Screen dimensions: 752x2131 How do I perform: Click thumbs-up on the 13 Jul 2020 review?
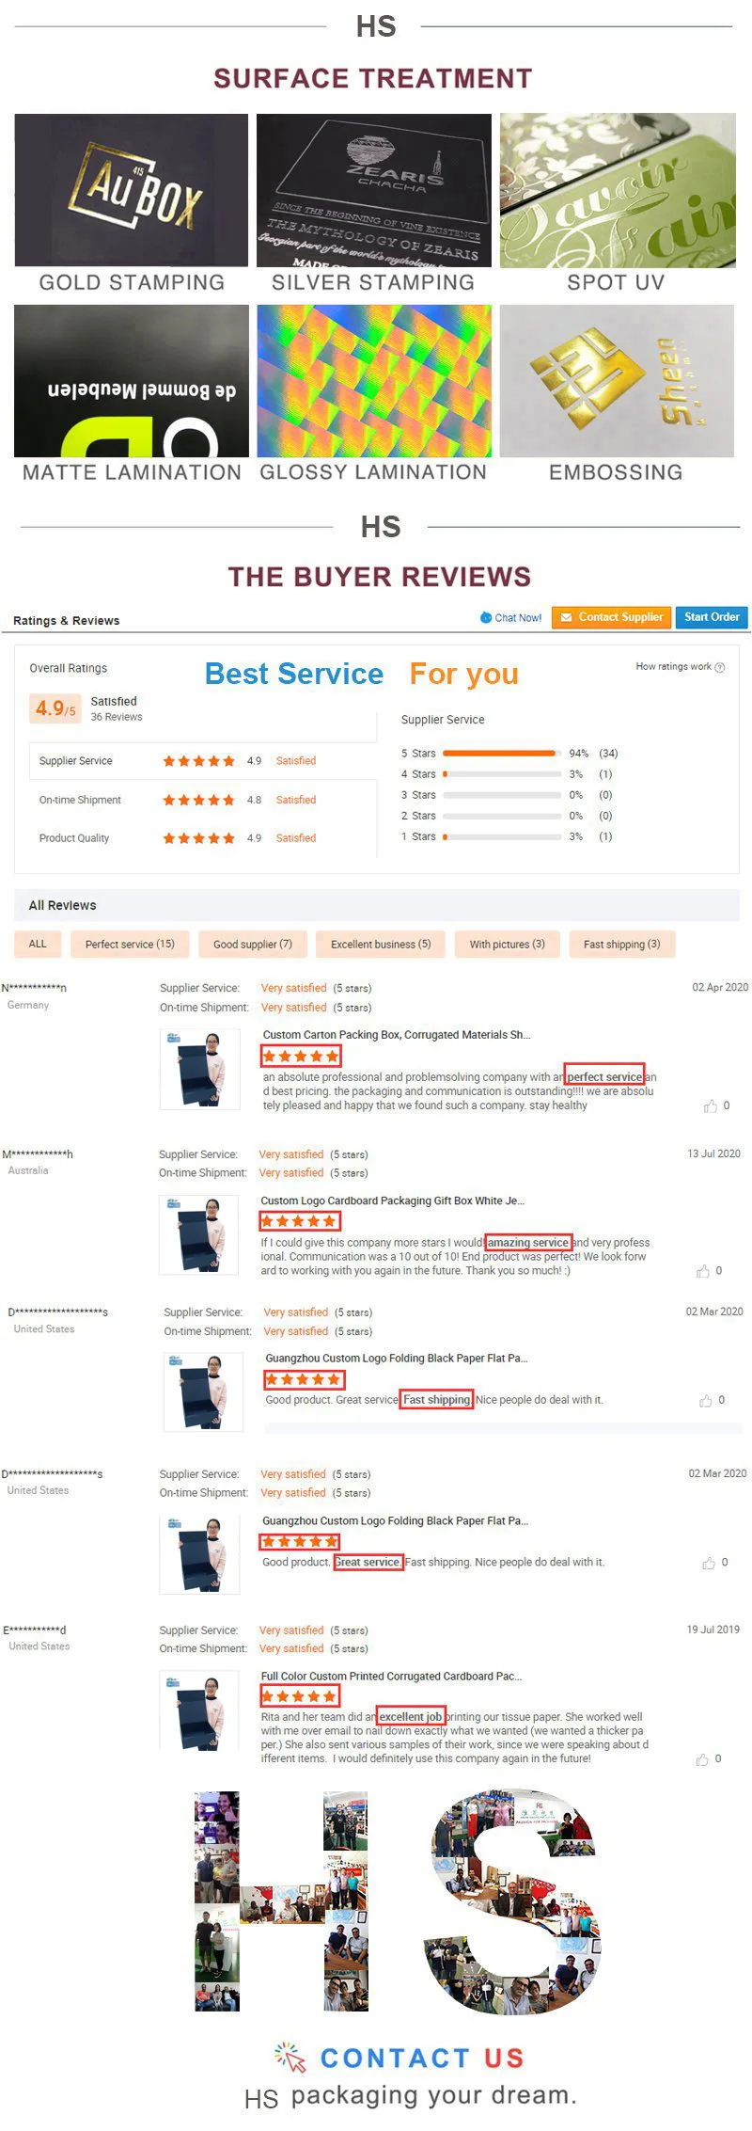point(703,1271)
